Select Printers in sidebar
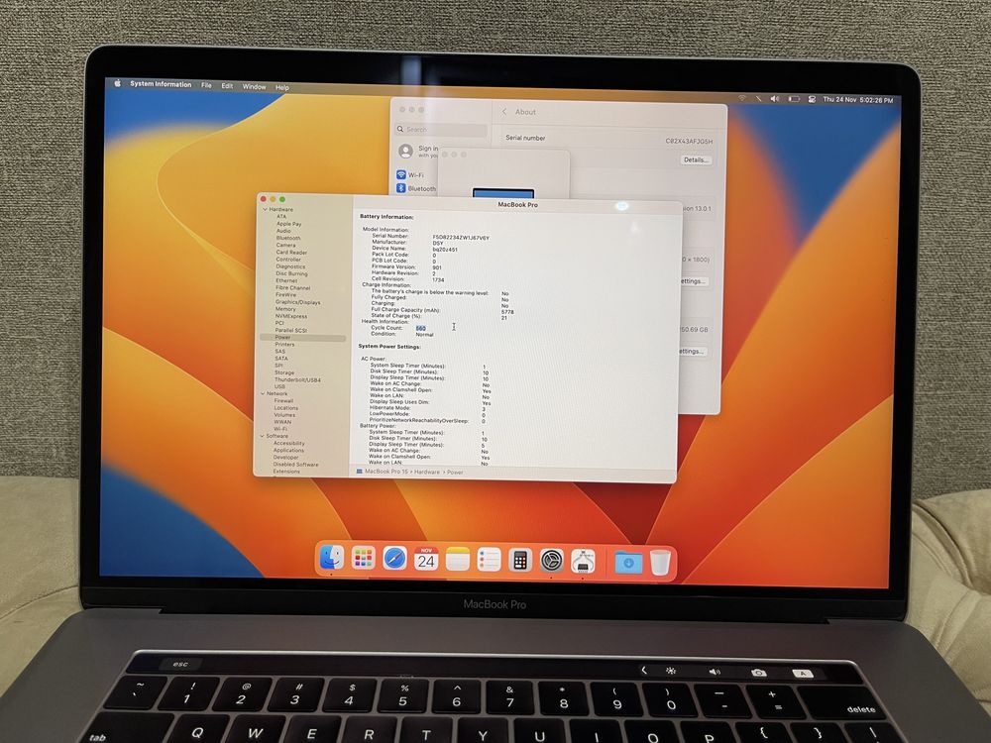The width and height of the screenshot is (991, 743). [284, 345]
